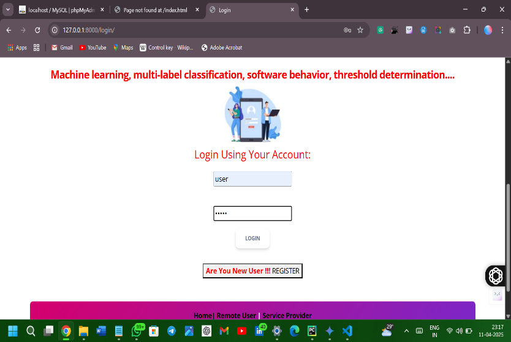Bookmark this page with the star
This screenshot has width=511, height=342.
click(x=360, y=30)
